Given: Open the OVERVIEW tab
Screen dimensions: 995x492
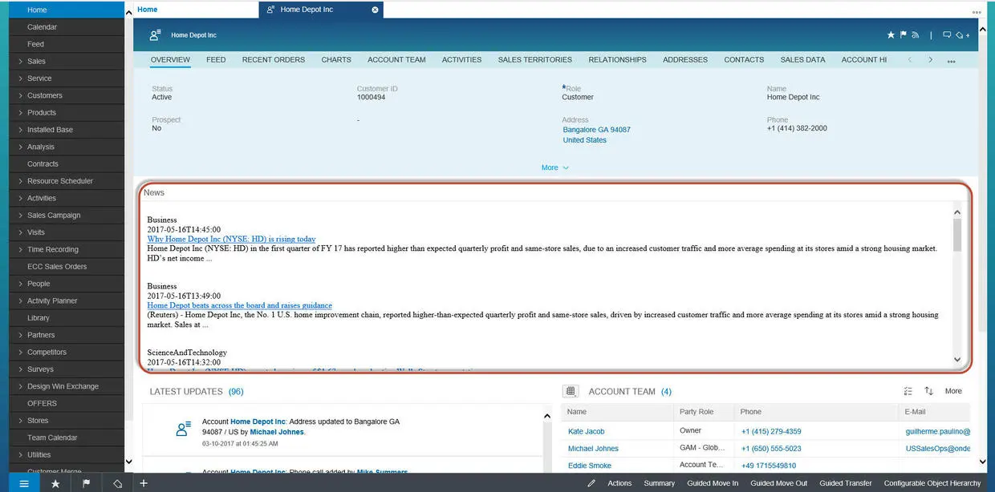Looking at the screenshot, I should 170,59.
